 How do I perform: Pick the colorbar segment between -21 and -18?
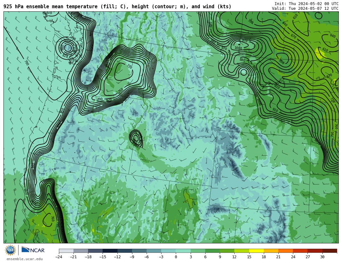81,251
